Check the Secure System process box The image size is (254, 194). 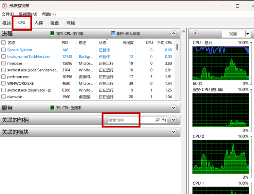(3, 50)
